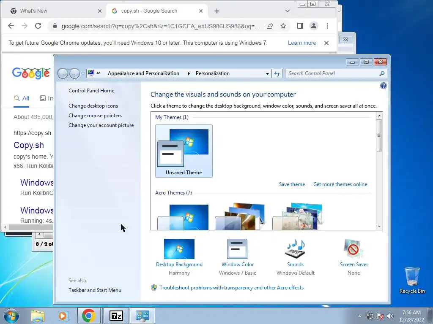The height and width of the screenshot is (324, 433).
Task: Click Change your account picture
Action: pos(101,125)
